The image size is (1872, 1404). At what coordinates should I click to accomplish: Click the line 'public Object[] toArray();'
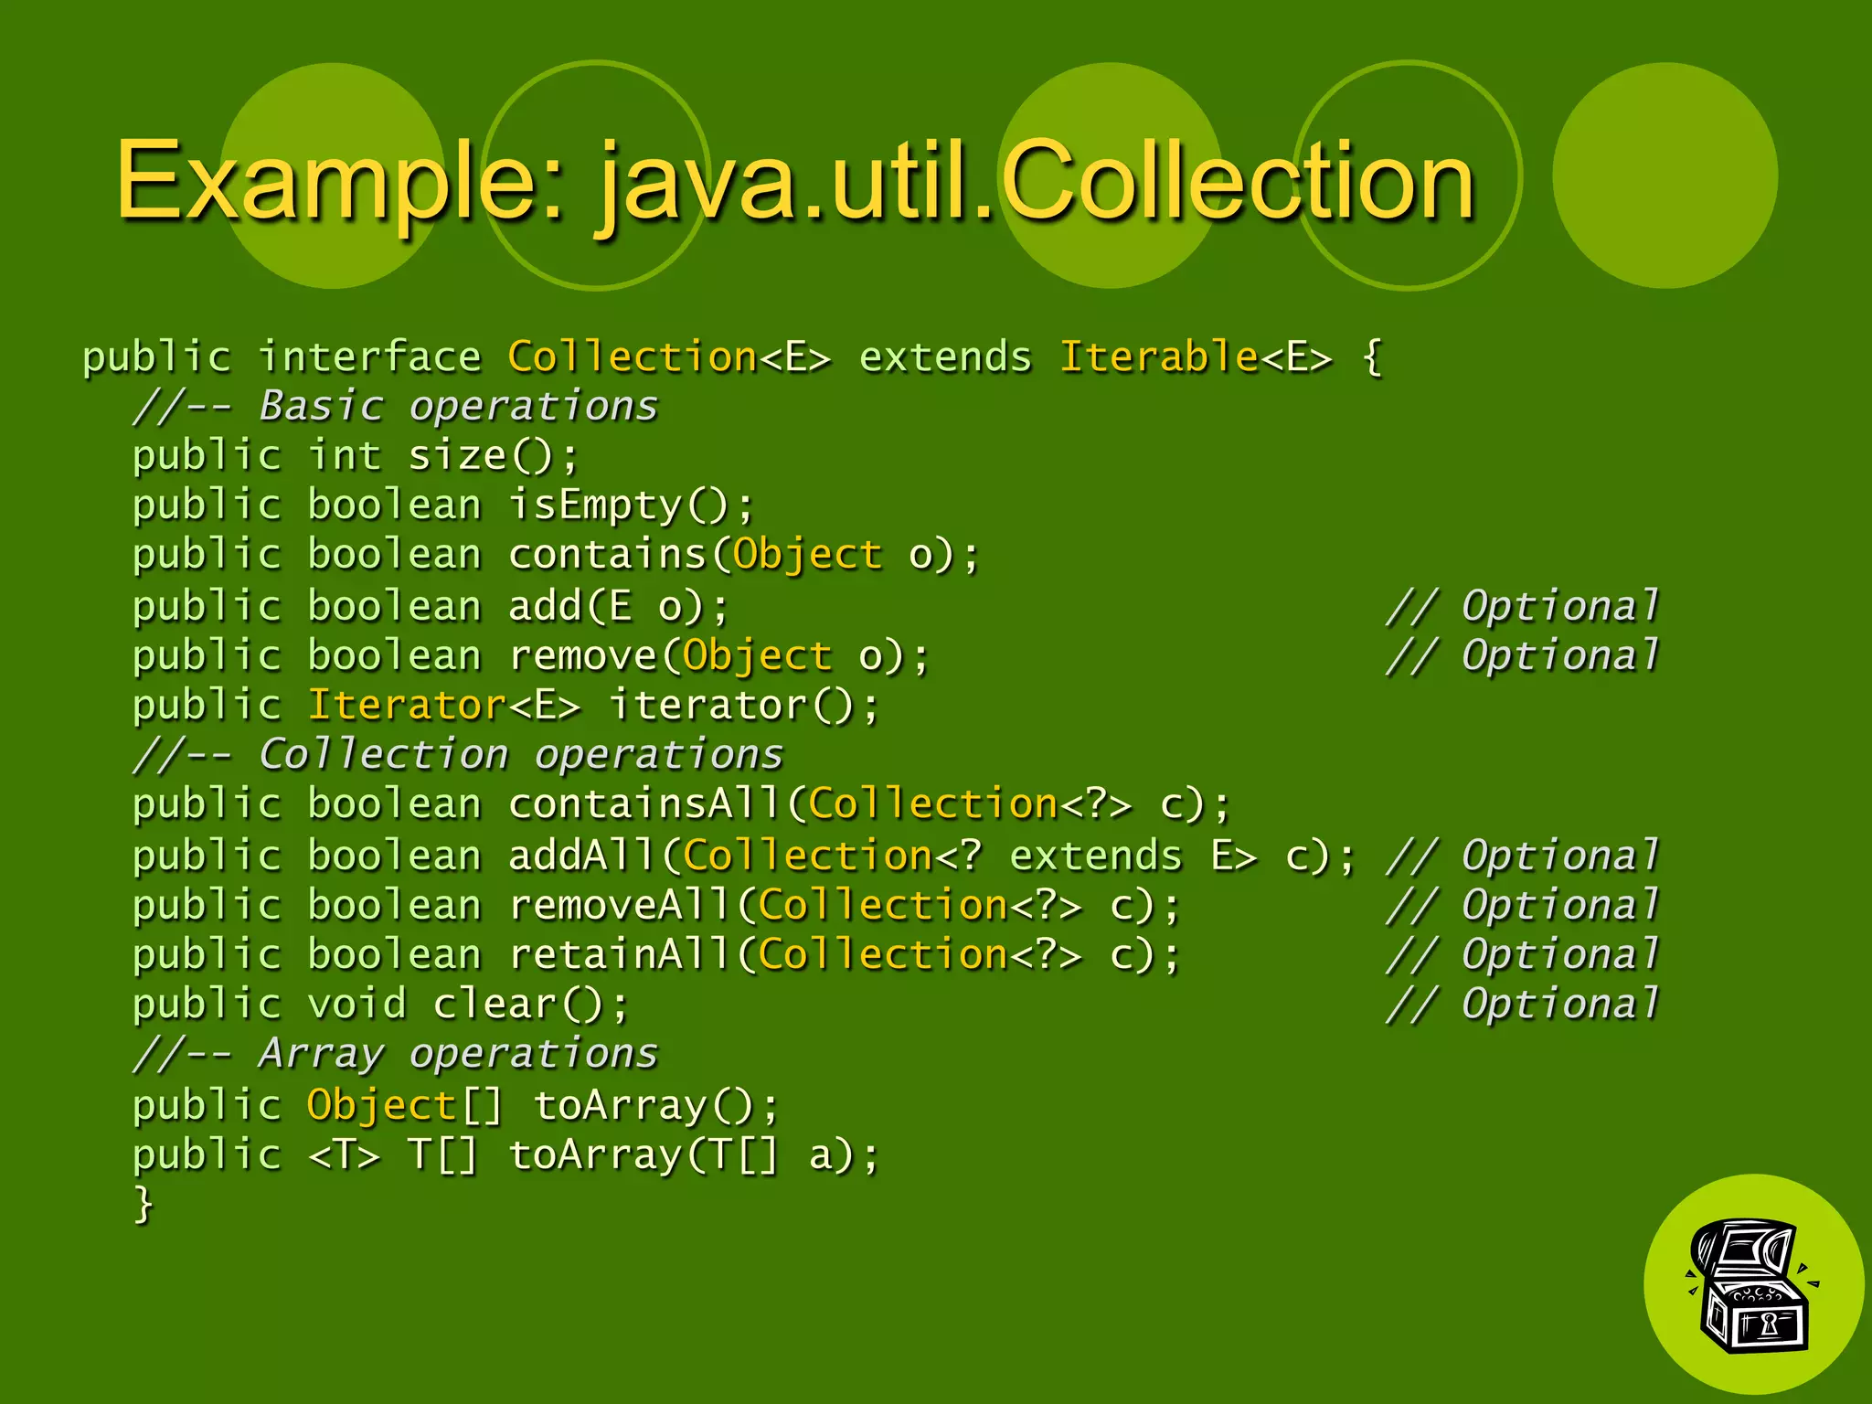pyautogui.click(x=455, y=1105)
